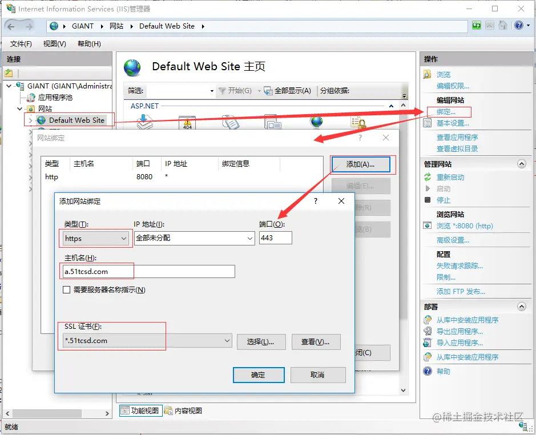Click the 停止 stop icon
Screen dimensions: 536x435
tap(428, 200)
